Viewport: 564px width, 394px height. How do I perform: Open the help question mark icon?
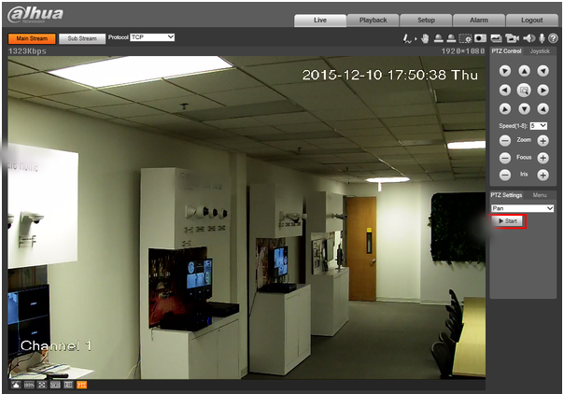[553, 38]
